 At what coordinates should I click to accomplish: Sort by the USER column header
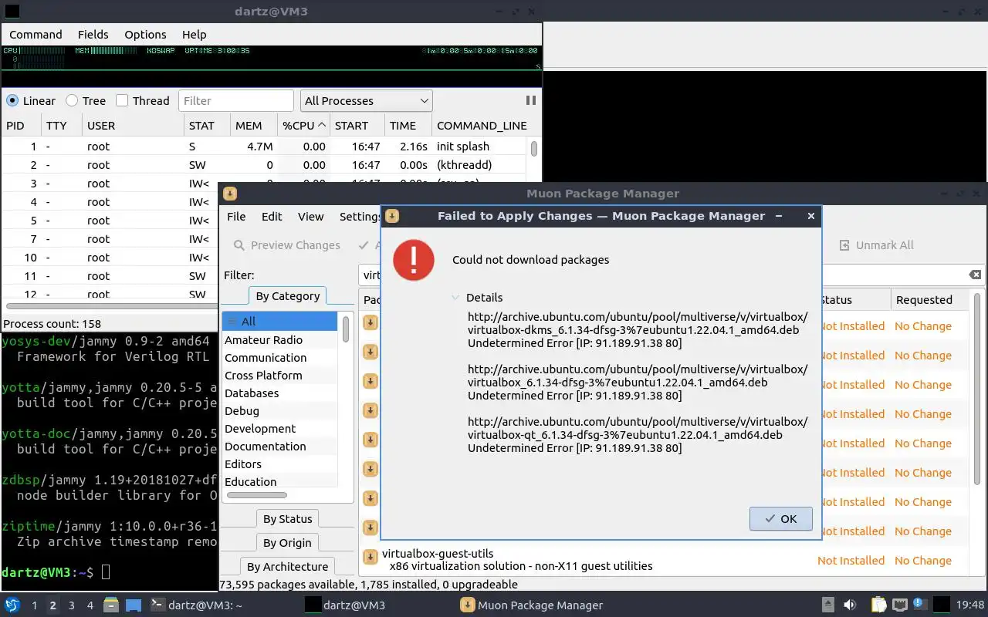133,126
